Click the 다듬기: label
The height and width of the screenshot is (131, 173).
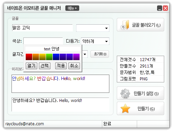click(x=73, y=41)
